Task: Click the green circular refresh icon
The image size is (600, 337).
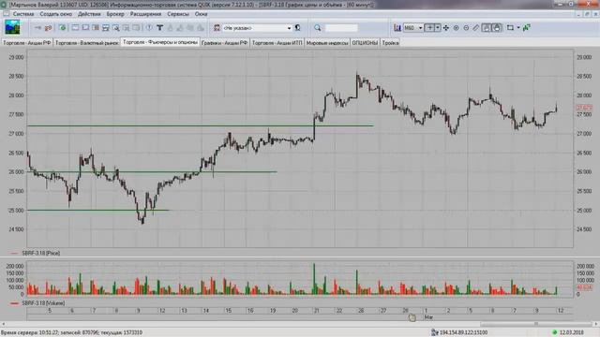Action: [x=63, y=28]
